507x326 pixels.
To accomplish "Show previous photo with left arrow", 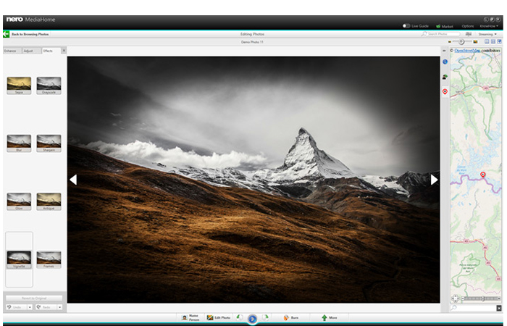I will click(x=73, y=180).
